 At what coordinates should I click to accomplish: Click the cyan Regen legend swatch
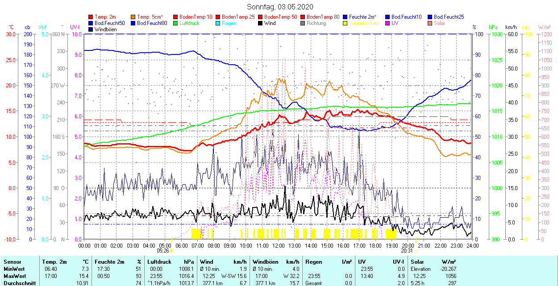point(218,23)
